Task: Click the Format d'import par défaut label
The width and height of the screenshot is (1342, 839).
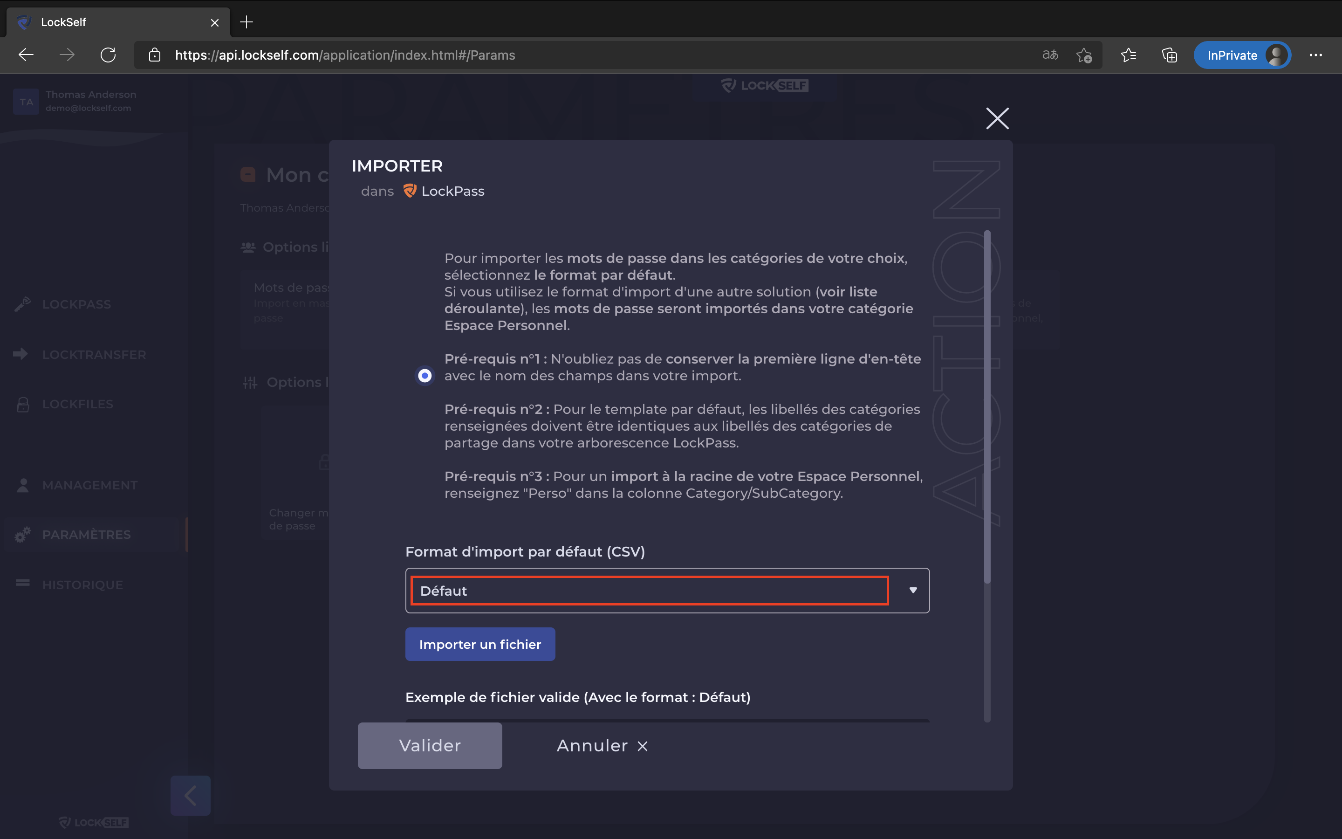Action: (525, 551)
